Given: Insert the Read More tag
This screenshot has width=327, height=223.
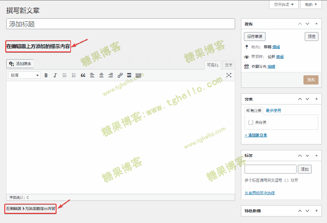Looking at the screenshot, I should (129, 75).
